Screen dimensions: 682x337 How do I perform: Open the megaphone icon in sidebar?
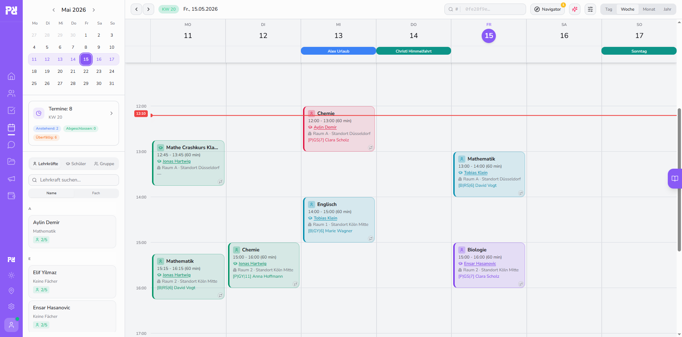tap(11, 179)
